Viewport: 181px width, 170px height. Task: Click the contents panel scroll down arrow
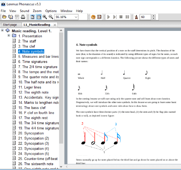point(61,166)
